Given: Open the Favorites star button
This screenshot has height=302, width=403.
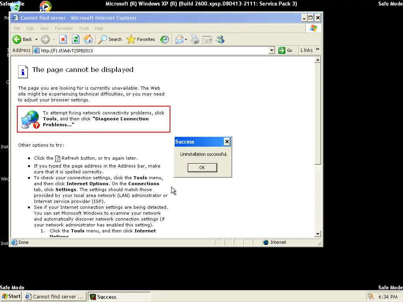Looking at the screenshot, I should coord(141,39).
